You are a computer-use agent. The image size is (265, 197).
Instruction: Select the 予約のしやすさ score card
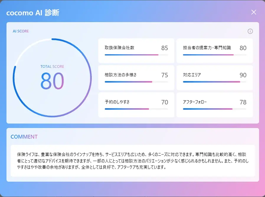[x=136, y=105]
